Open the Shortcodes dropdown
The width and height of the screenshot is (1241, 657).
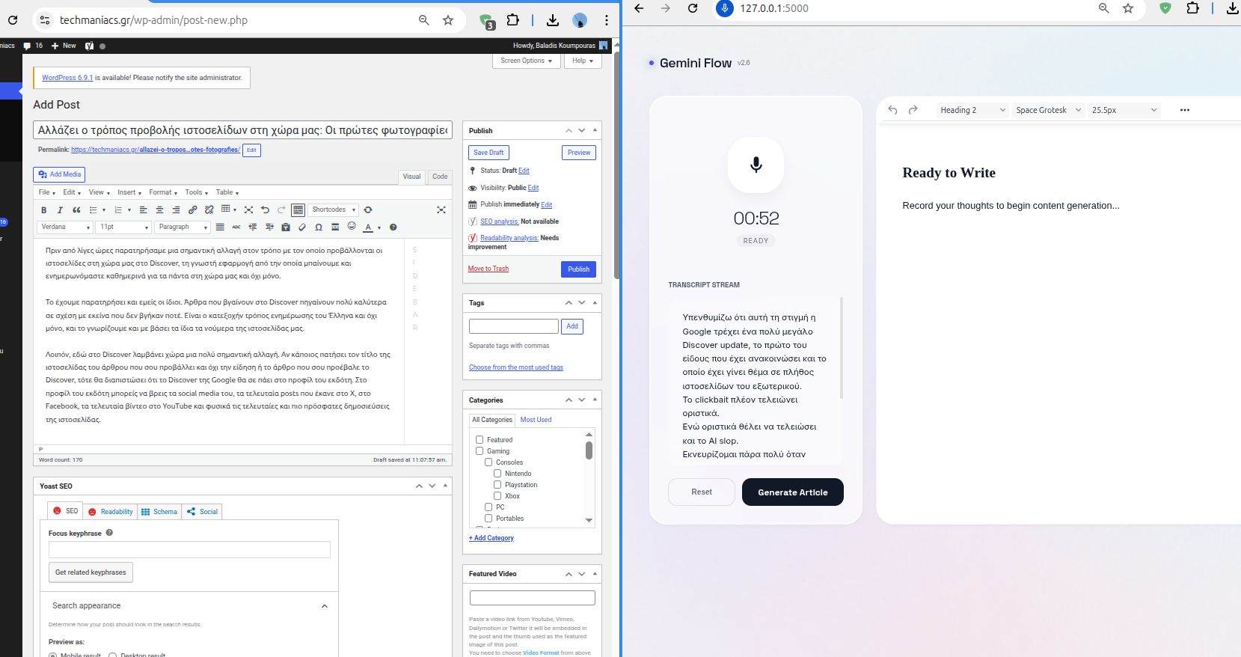[334, 210]
